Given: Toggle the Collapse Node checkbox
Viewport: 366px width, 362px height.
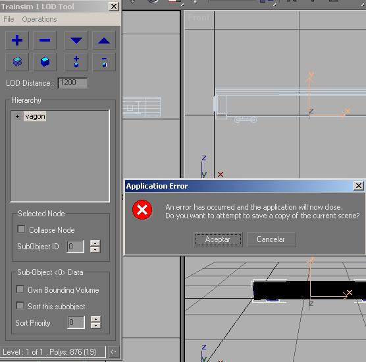Looking at the screenshot, I should click(21, 229).
